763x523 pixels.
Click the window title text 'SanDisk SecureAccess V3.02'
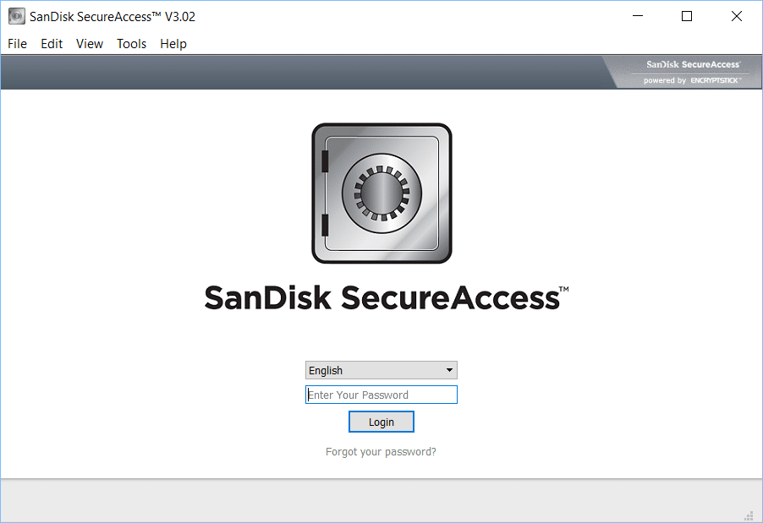pos(113,17)
